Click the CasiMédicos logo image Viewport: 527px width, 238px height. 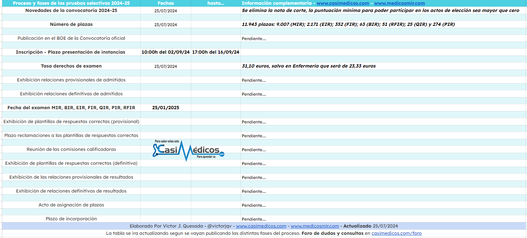click(188, 151)
